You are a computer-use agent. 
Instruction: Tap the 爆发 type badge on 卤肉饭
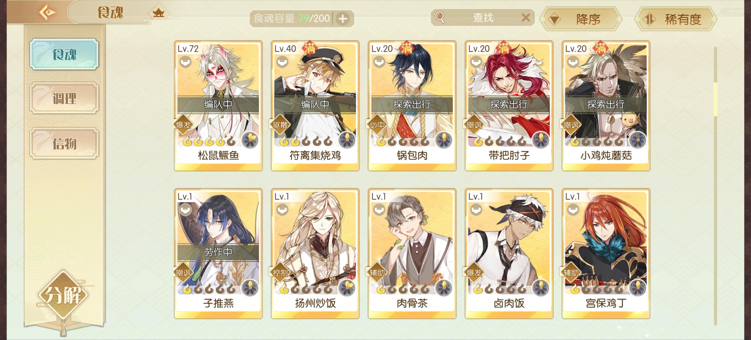pyautogui.click(x=473, y=273)
